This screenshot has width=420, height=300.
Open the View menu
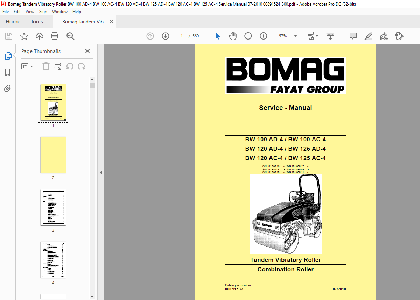[x=30, y=12]
